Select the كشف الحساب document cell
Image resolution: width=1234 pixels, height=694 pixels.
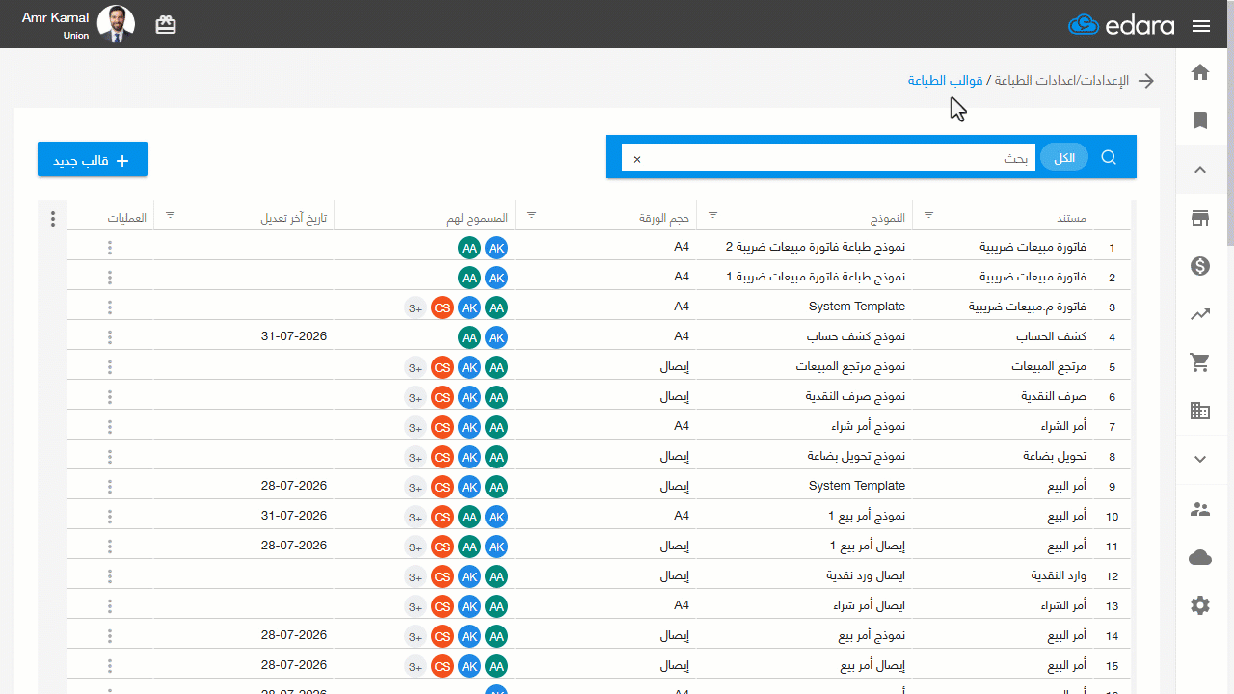pos(1052,337)
